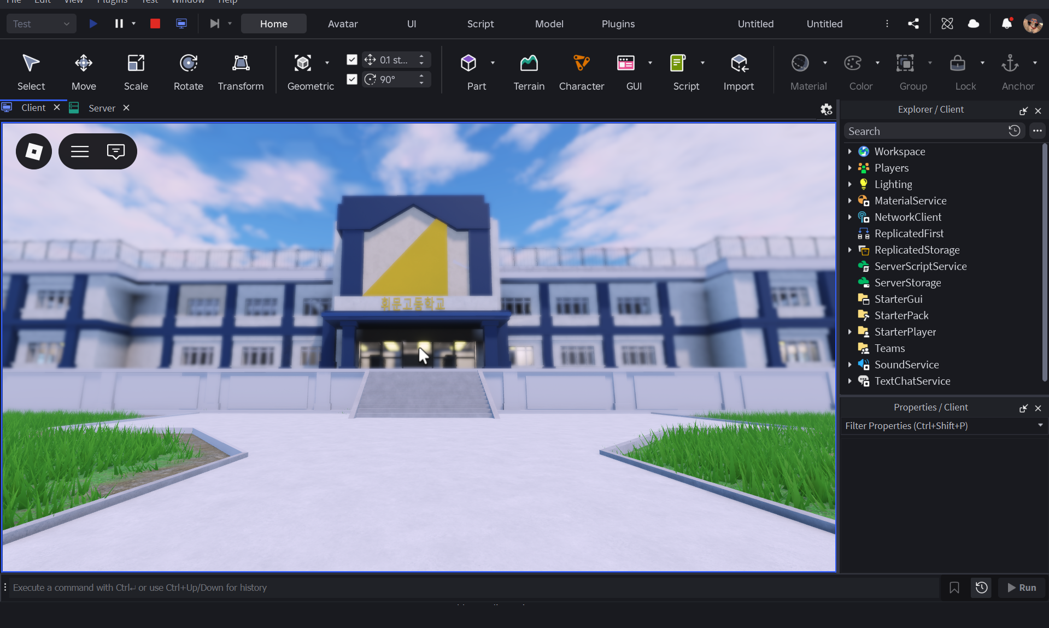Expand ReplicatedStorage in Explorer
The image size is (1049, 628).
pyautogui.click(x=849, y=250)
